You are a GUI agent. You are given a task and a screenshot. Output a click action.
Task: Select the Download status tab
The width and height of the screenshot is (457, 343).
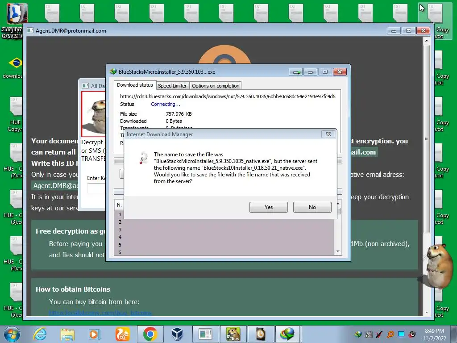pos(135,85)
